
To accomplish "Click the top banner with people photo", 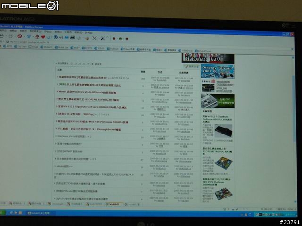I will [x=208, y=58].
